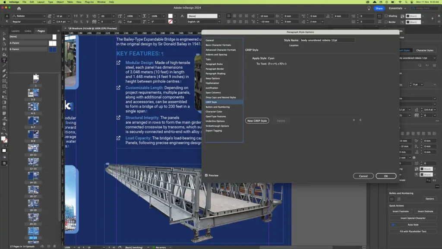This screenshot has height=249, width=442.
Task: Expand the Essentials workspace switcher
Action: 398,8
